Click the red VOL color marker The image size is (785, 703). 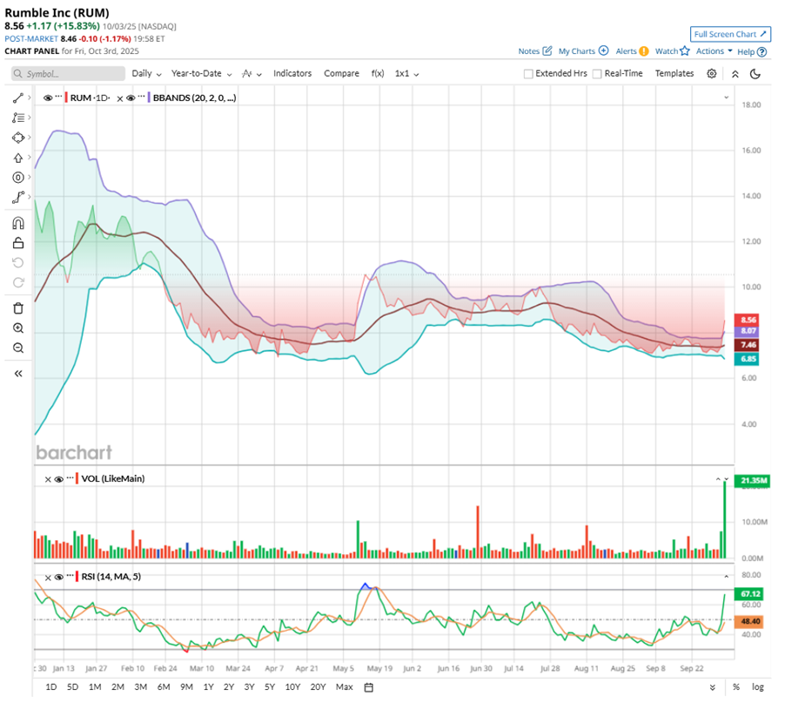tap(77, 478)
